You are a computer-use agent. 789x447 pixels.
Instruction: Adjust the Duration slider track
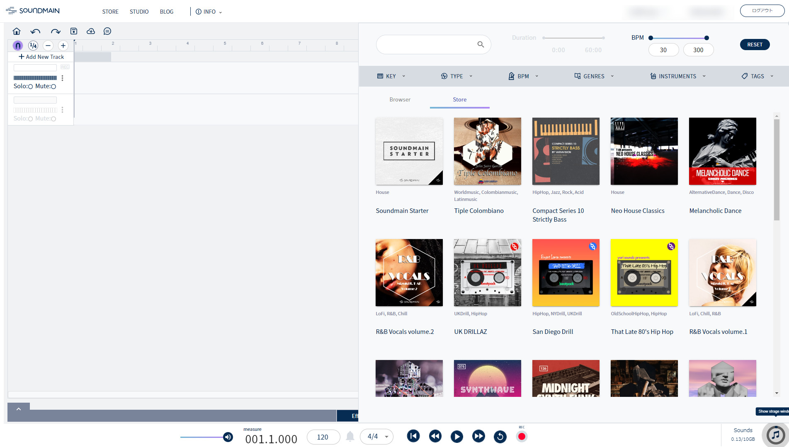(573, 38)
